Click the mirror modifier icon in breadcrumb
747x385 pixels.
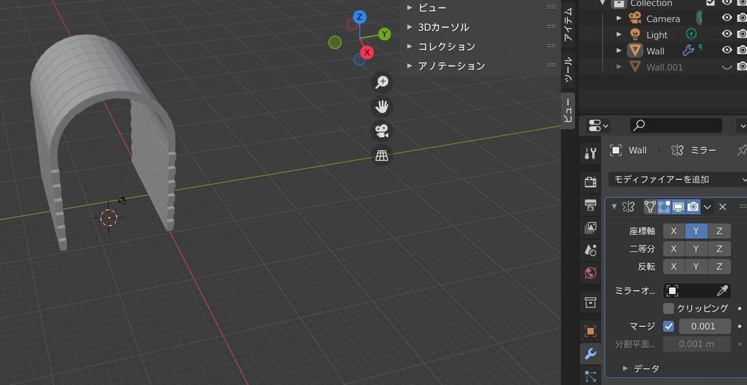click(x=677, y=150)
